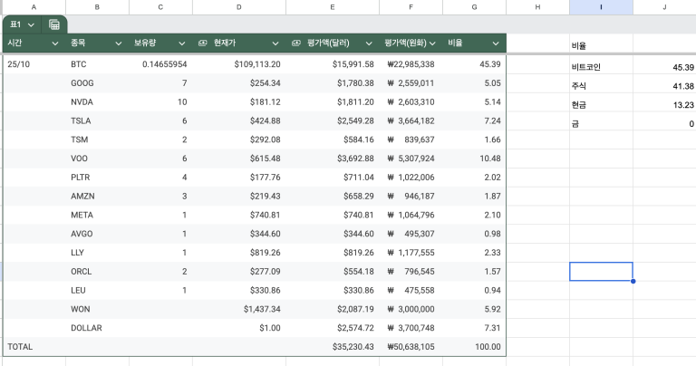Click the $15,991.58 valuation cell
The height and width of the screenshot is (366, 696).
click(x=333, y=64)
